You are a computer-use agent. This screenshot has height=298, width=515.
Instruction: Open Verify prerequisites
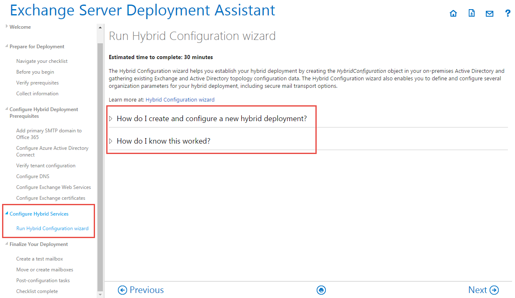(x=37, y=83)
